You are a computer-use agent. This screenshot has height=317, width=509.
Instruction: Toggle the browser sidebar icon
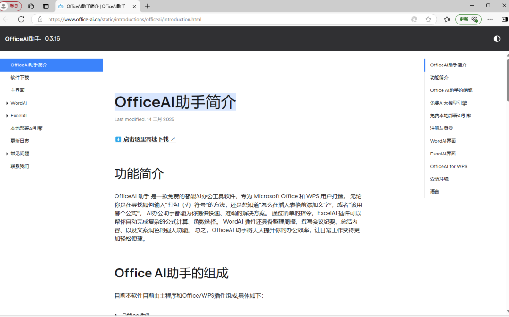pos(504,19)
